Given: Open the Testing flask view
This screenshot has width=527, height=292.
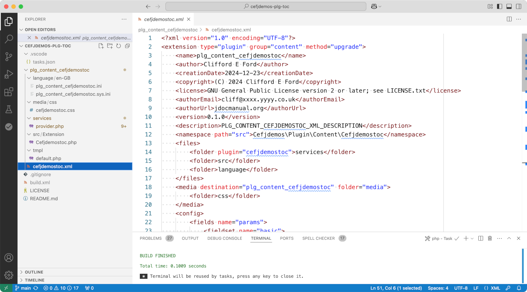Looking at the screenshot, I should click(9, 109).
